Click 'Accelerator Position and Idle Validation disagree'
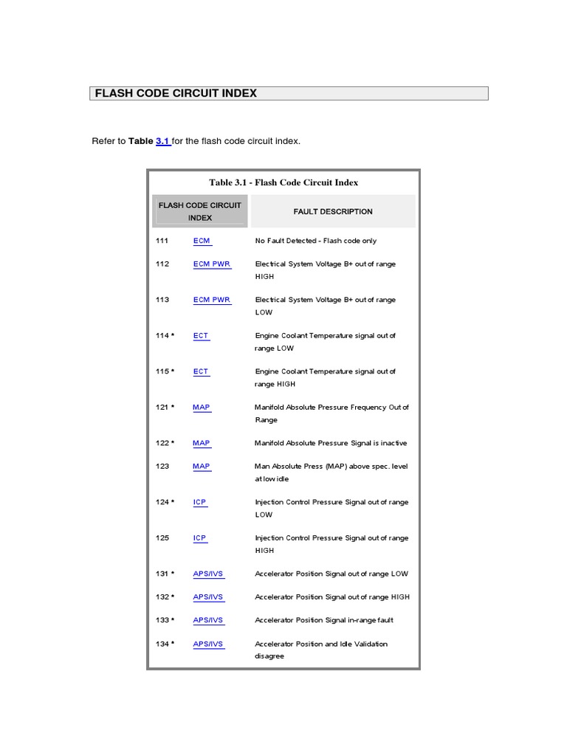Screen dimensions: 567x756 click(x=321, y=650)
